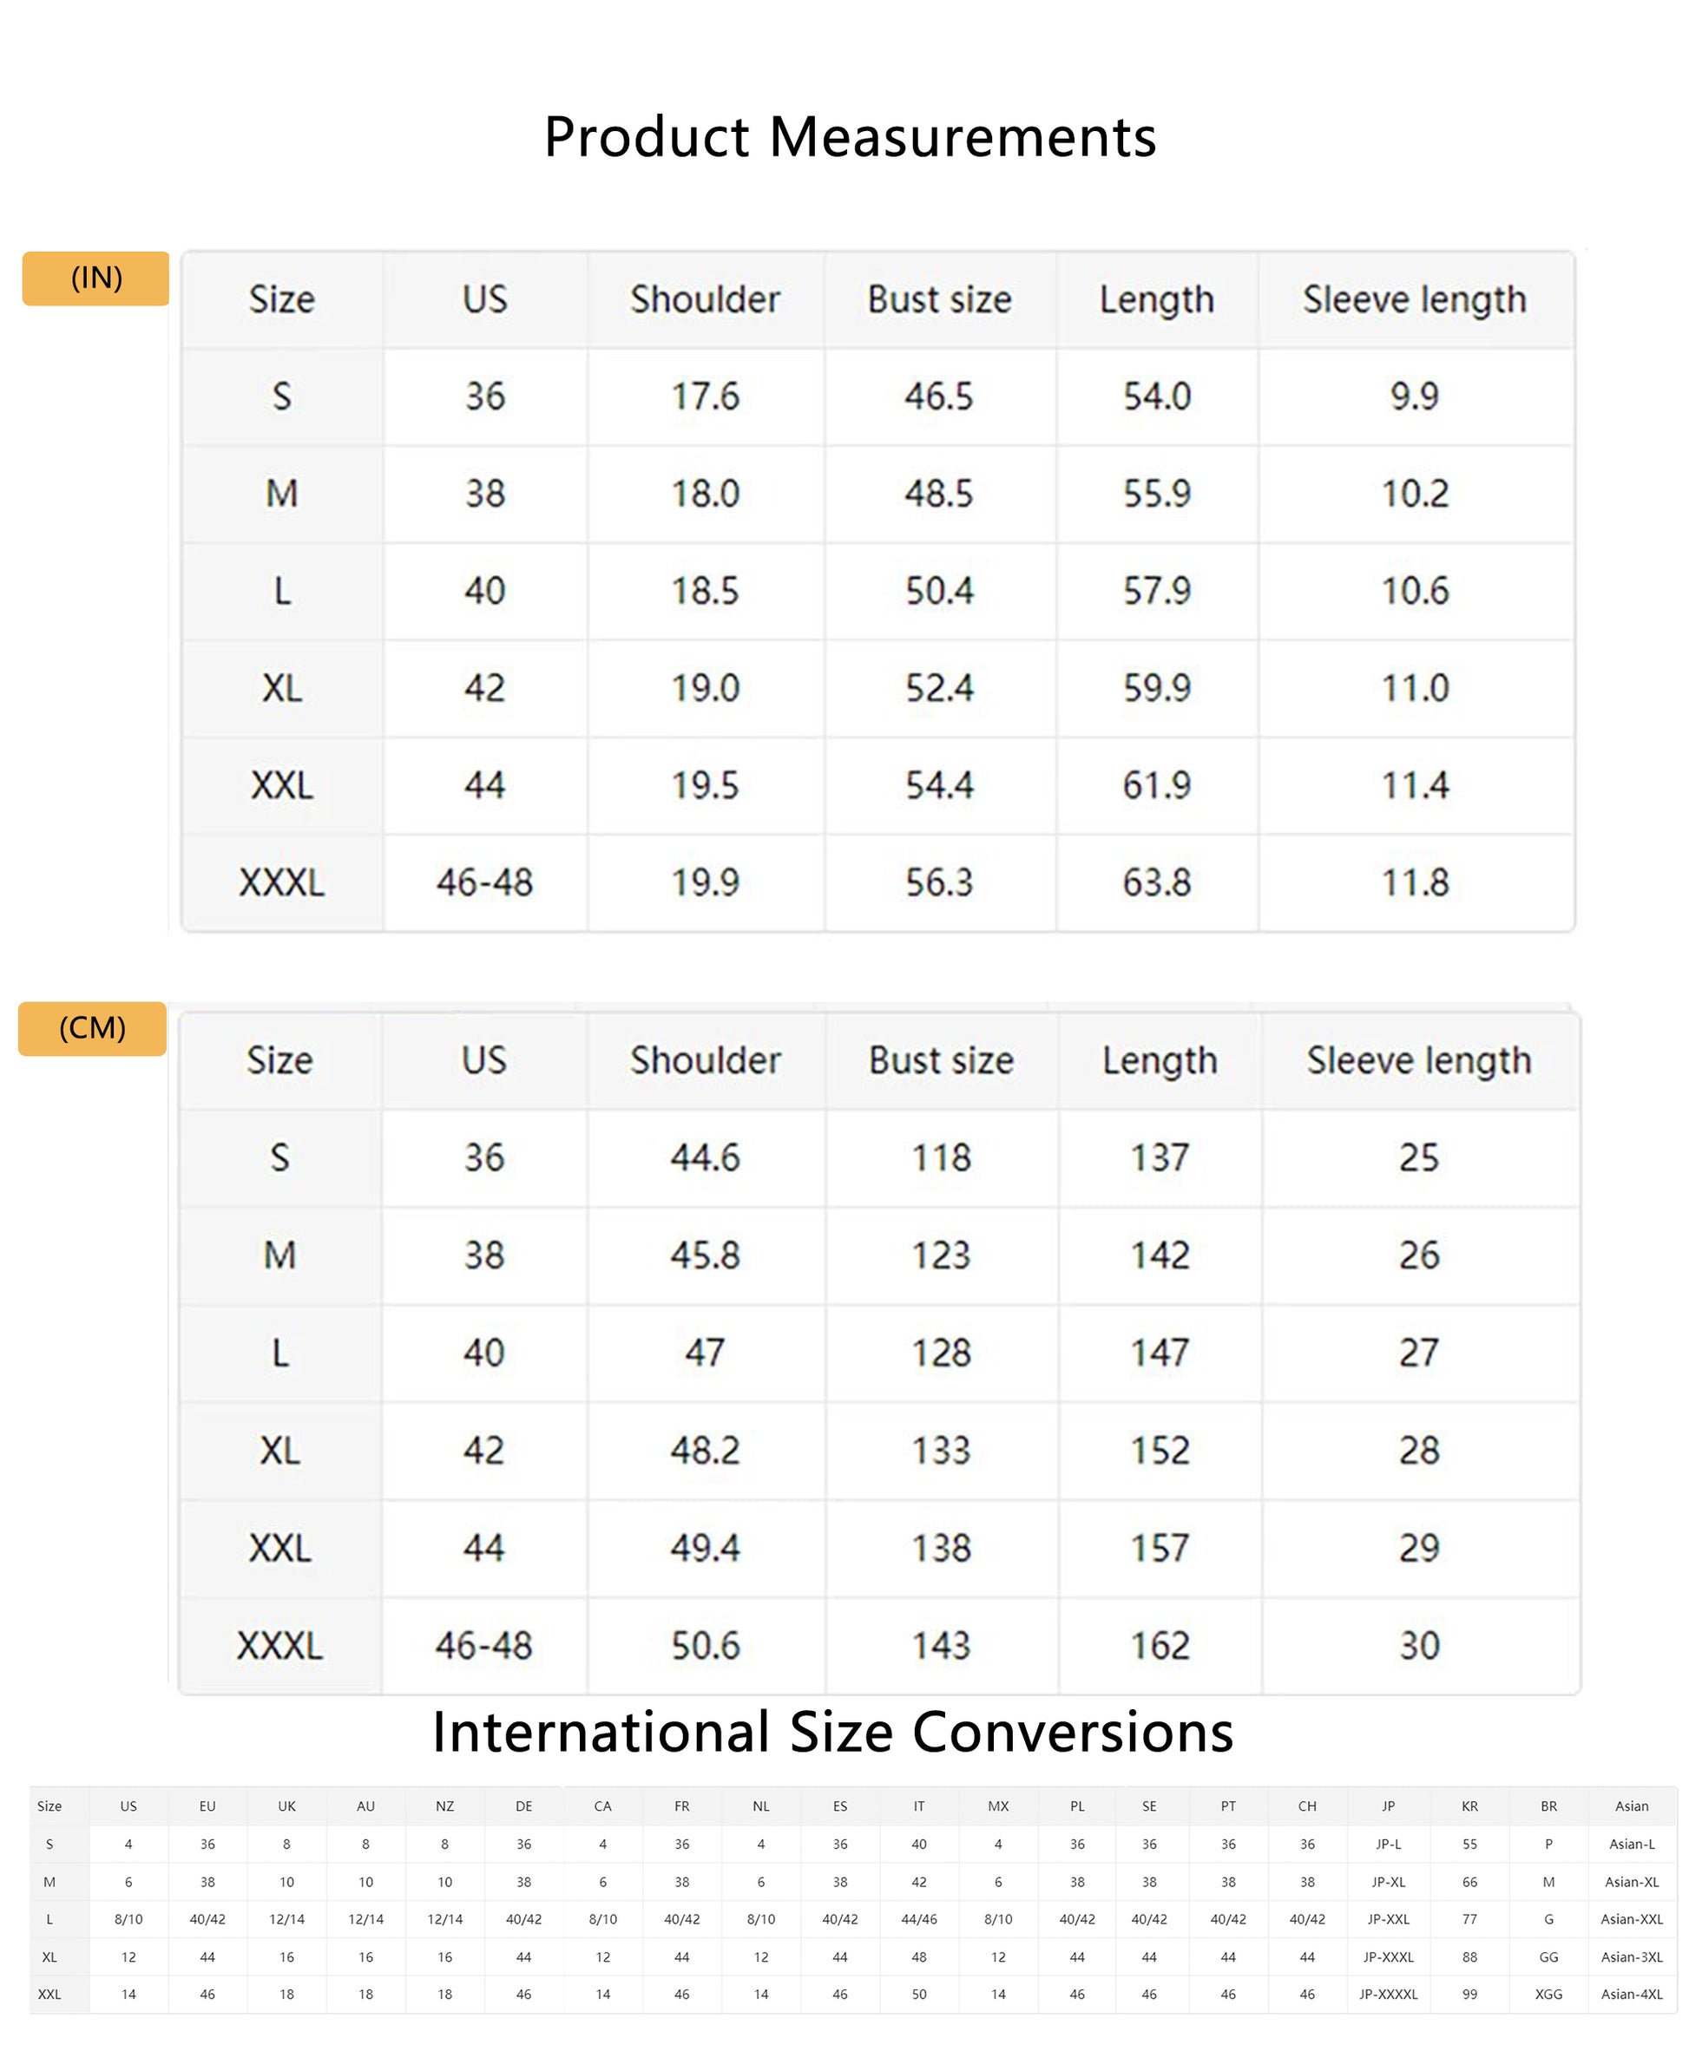Click the orange (IN) unit label
The height and width of the screenshot is (2058, 1689).
95,279
